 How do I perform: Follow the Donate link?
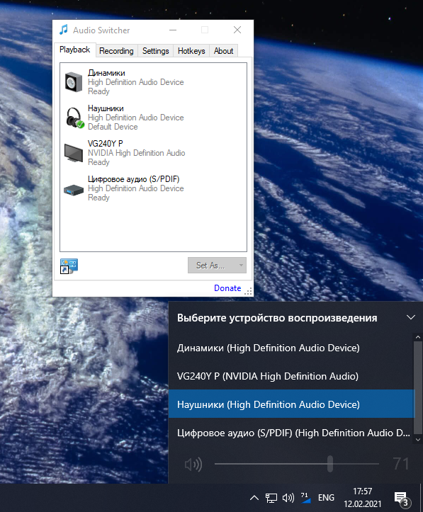coord(227,288)
